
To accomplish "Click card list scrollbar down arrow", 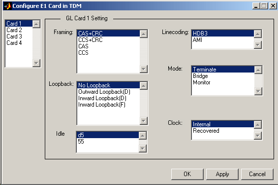I will tap(36, 63).
